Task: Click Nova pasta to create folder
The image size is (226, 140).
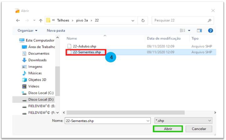Action: tap(56, 30)
